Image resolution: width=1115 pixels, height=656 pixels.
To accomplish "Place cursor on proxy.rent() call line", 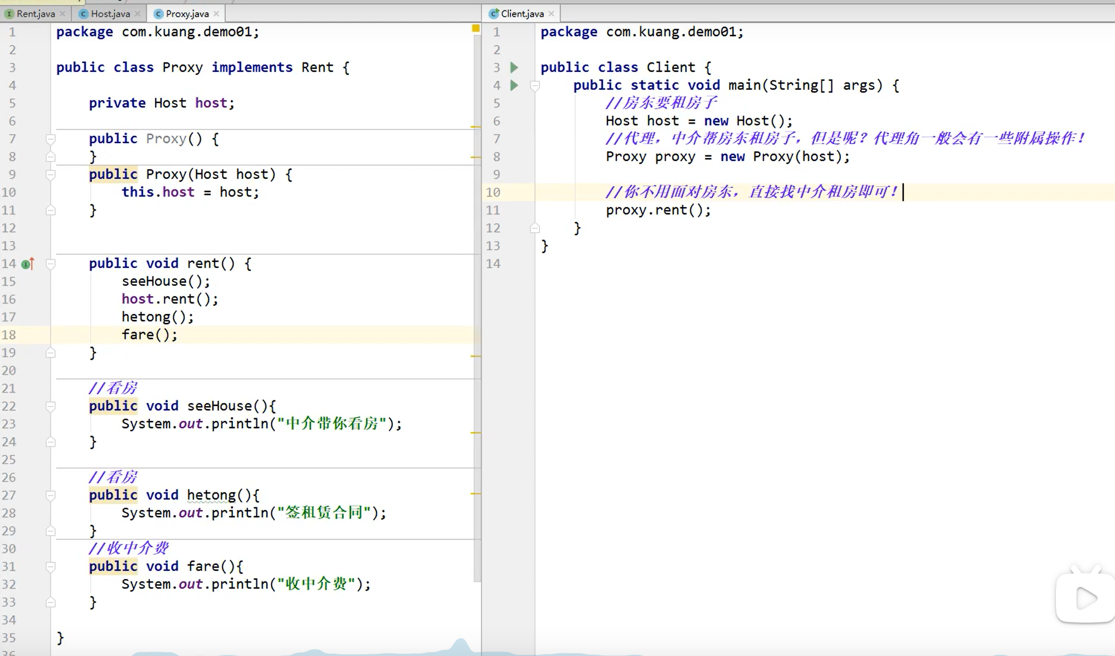I will [x=658, y=210].
